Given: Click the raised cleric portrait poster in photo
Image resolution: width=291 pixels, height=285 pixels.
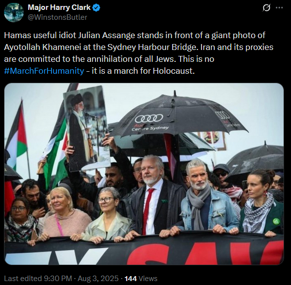Looking at the screenshot, I should pyautogui.click(x=87, y=129).
